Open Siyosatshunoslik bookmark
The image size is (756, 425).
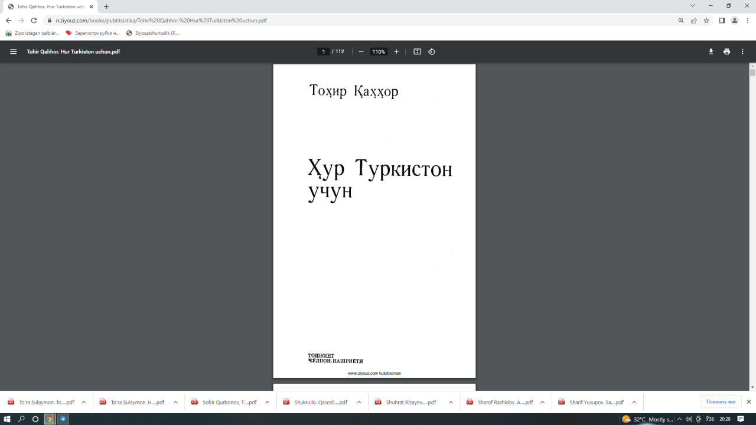pyautogui.click(x=153, y=33)
